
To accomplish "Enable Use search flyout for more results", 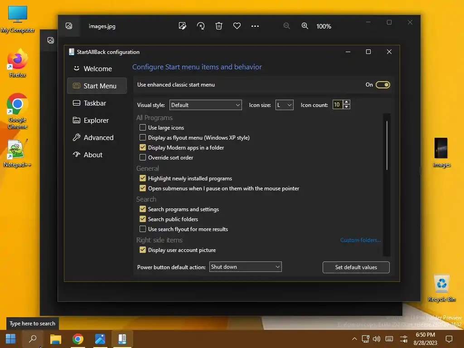I will pos(143,229).
